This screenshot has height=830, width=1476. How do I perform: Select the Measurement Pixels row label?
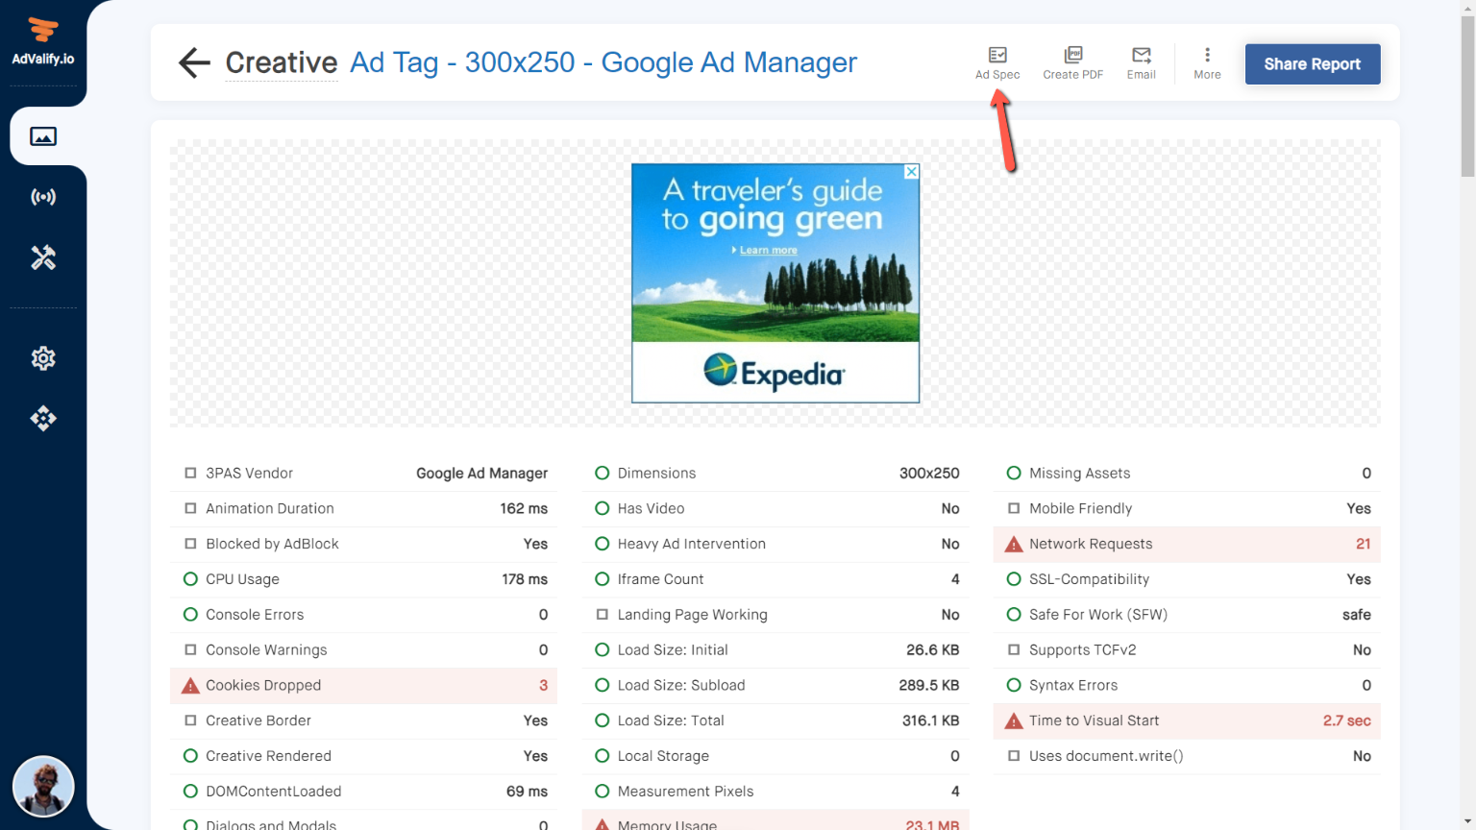pos(685,792)
